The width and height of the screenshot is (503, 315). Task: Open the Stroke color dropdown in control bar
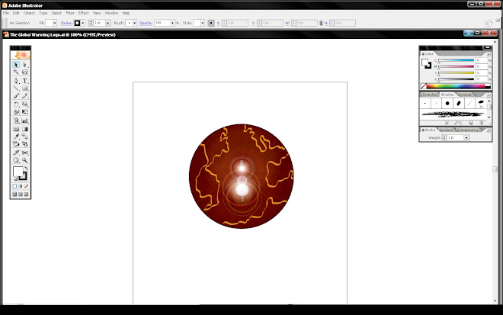point(83,23)
